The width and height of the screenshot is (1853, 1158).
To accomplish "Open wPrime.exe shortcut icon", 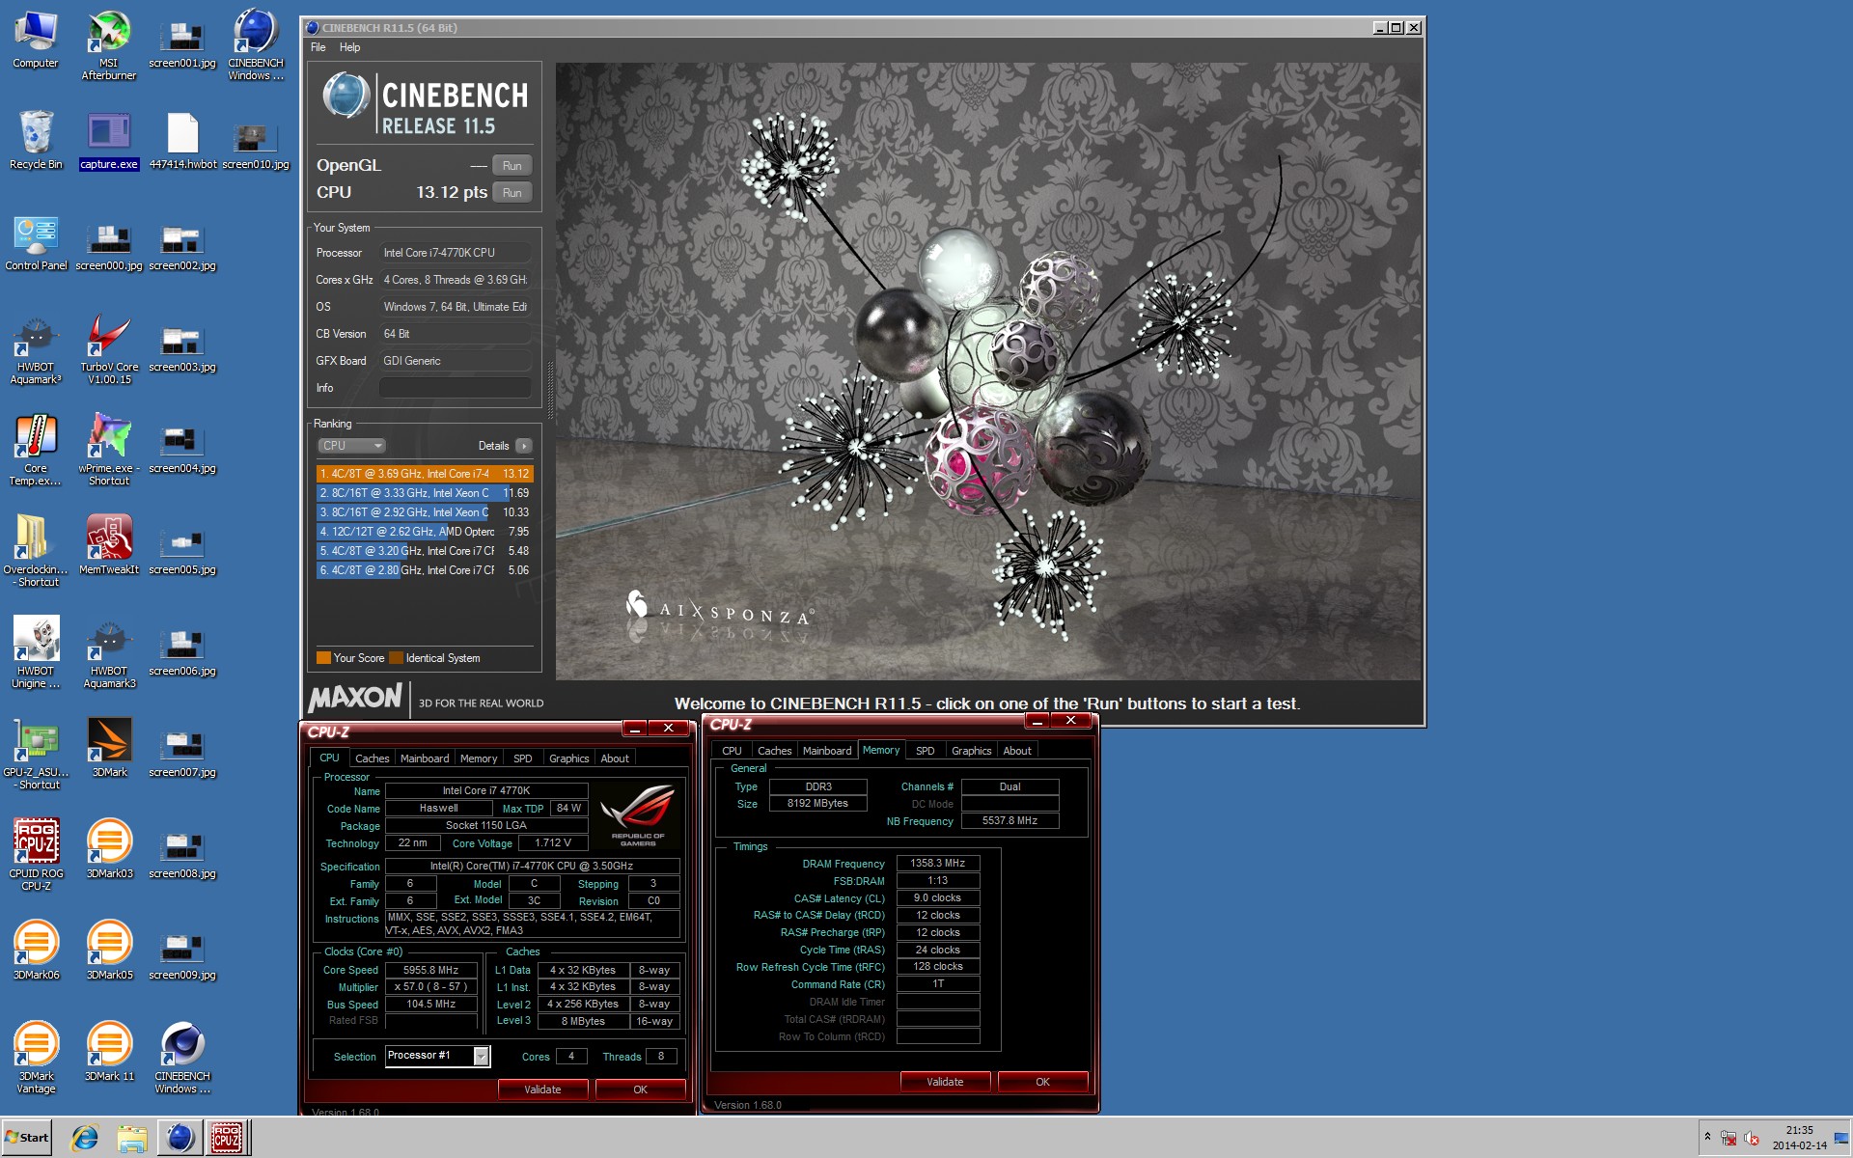I will tap(109, 451).
